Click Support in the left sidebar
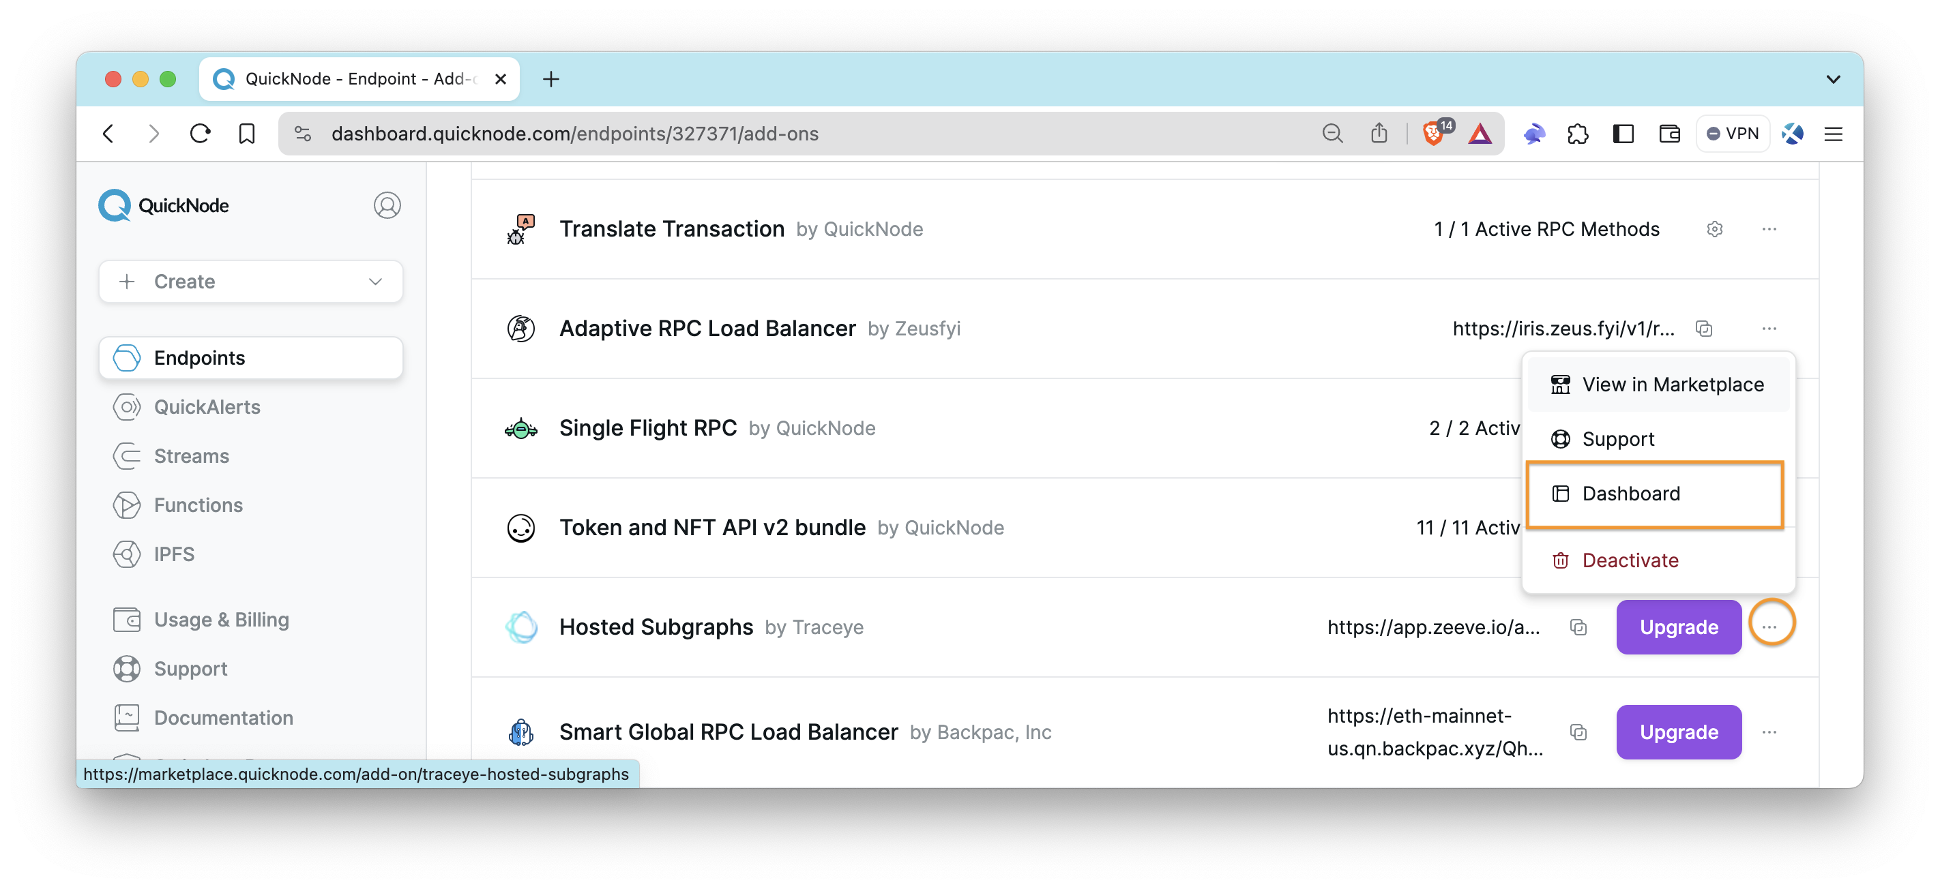The width and height of the screenshot is (1940, 889). [x=171, y=668]
